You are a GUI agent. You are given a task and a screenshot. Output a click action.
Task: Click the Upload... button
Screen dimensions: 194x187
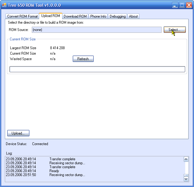click(18, 133)
